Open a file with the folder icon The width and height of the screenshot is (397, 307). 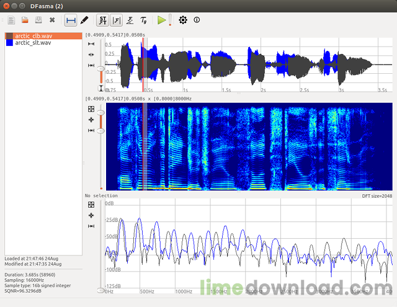pyautogui.click(x=25, y=20)
